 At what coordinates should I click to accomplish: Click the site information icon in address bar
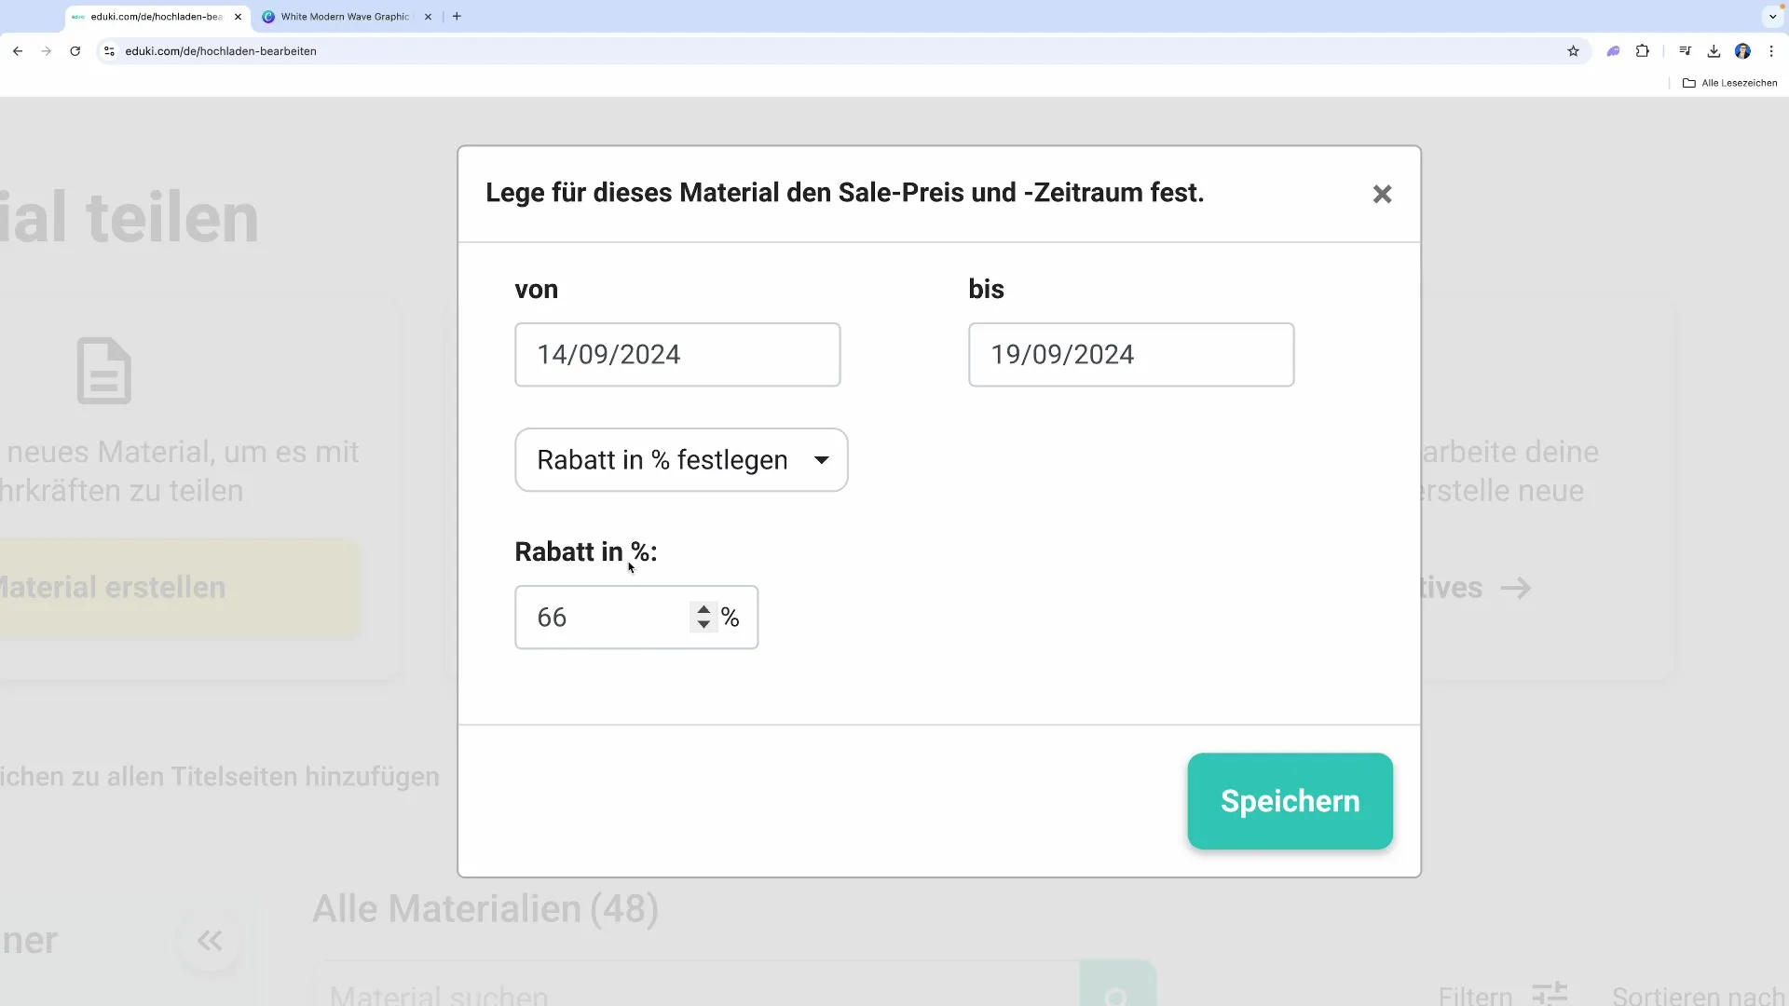pyautogui.click(x=110, y=51)
